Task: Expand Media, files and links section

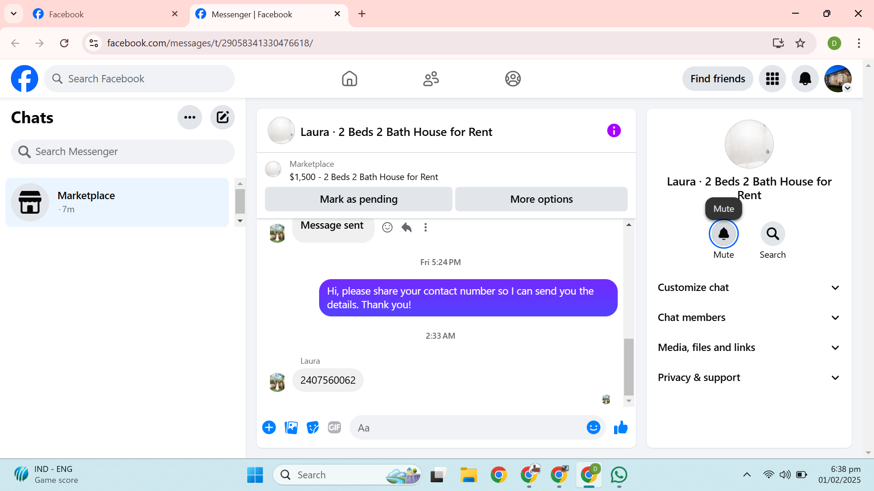Action: 749,347
